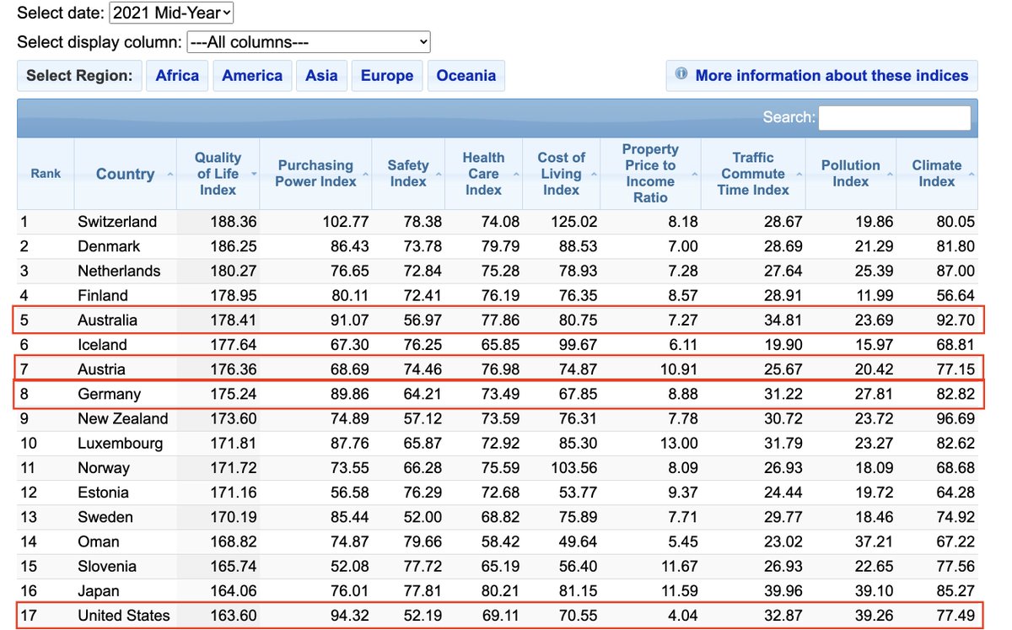Filter by Asia region

(321, 75)
